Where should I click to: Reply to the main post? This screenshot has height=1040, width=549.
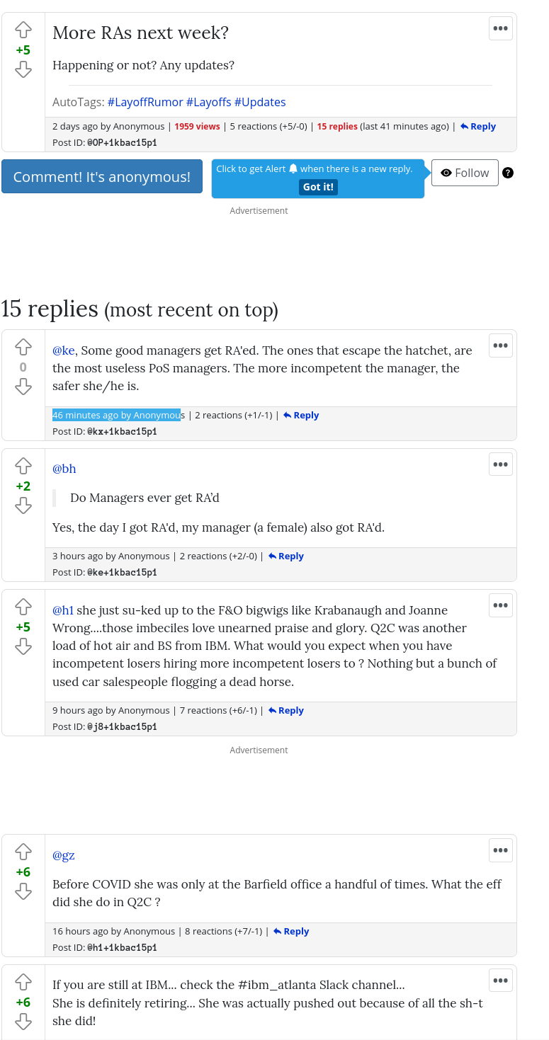point(478,127)
